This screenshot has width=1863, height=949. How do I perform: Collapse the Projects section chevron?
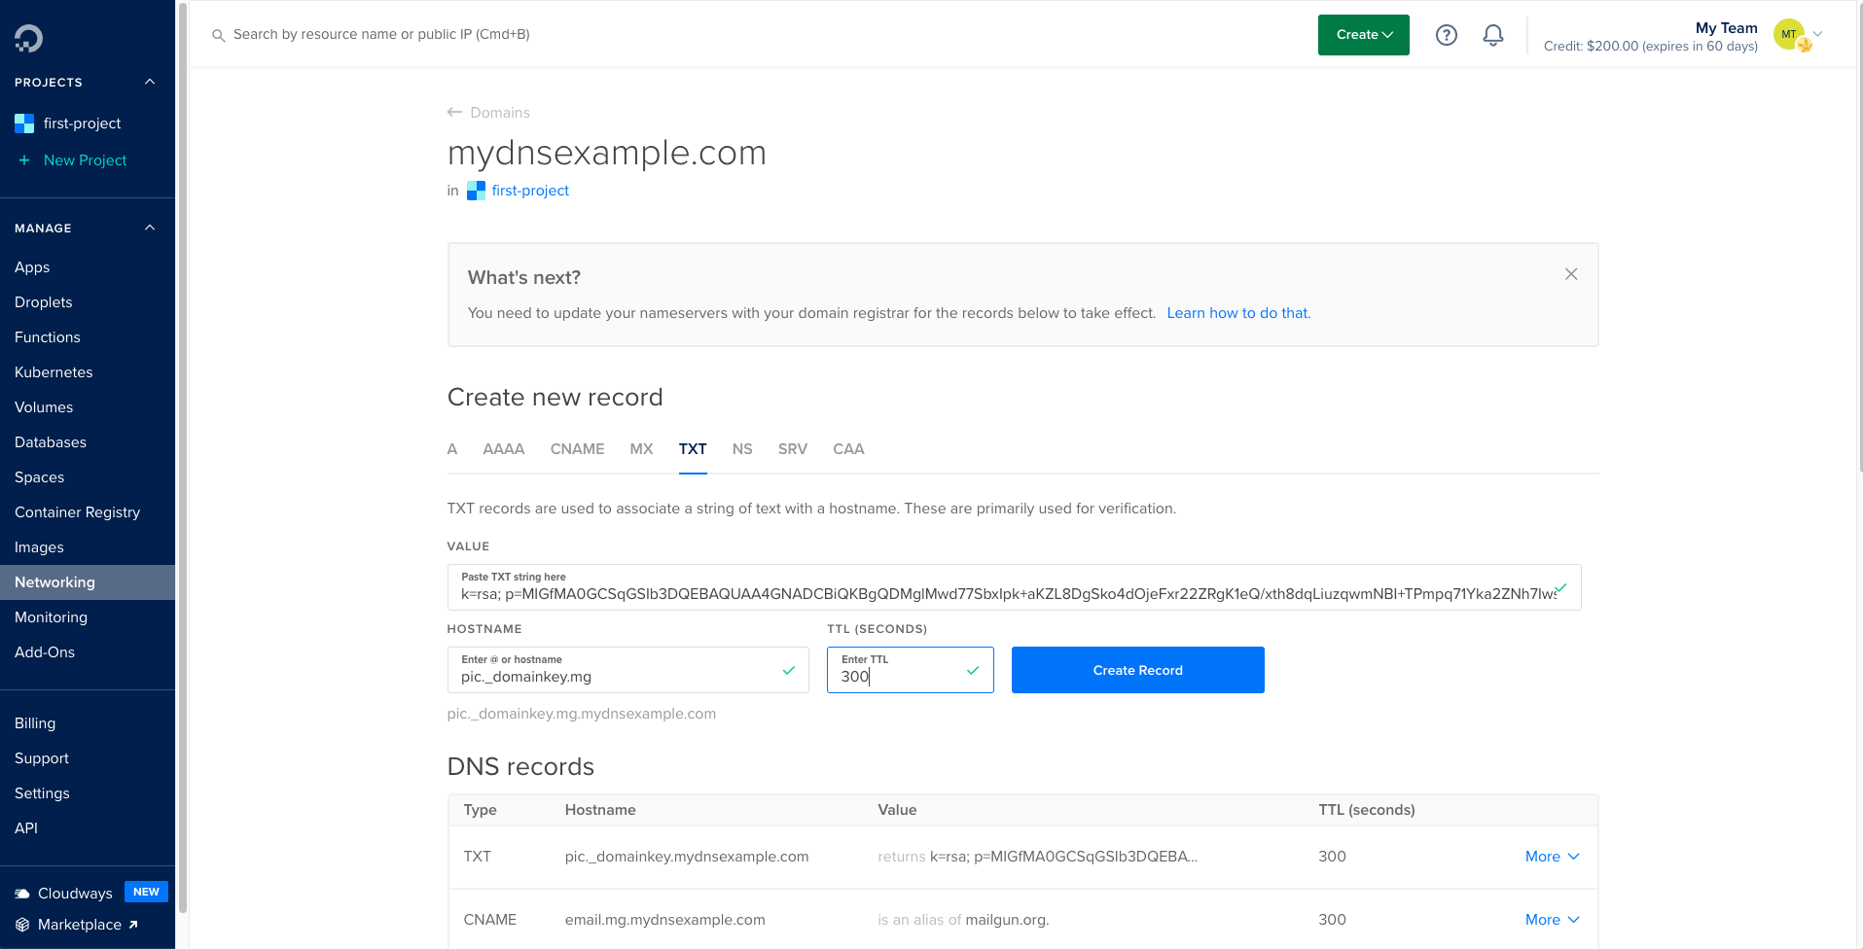point(150,82)
